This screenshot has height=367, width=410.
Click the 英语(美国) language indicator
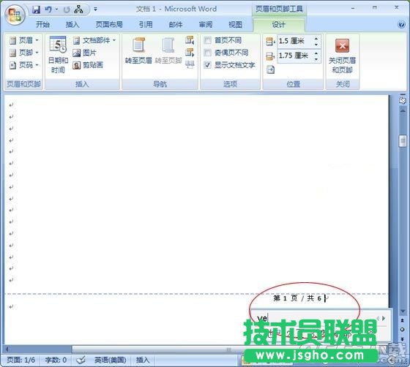pos(110,360)
